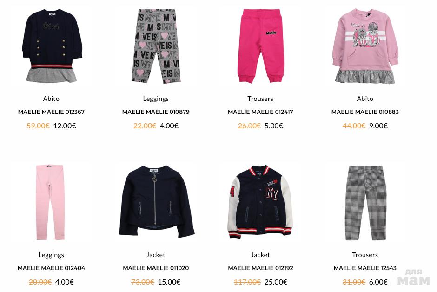Open the NY varsity jacket image

point(260,202)
